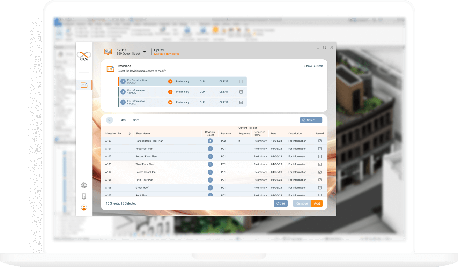Toggle the Issued checkbox for sheet A103
This screenshot has height=267, width=458.
[320, 164]
